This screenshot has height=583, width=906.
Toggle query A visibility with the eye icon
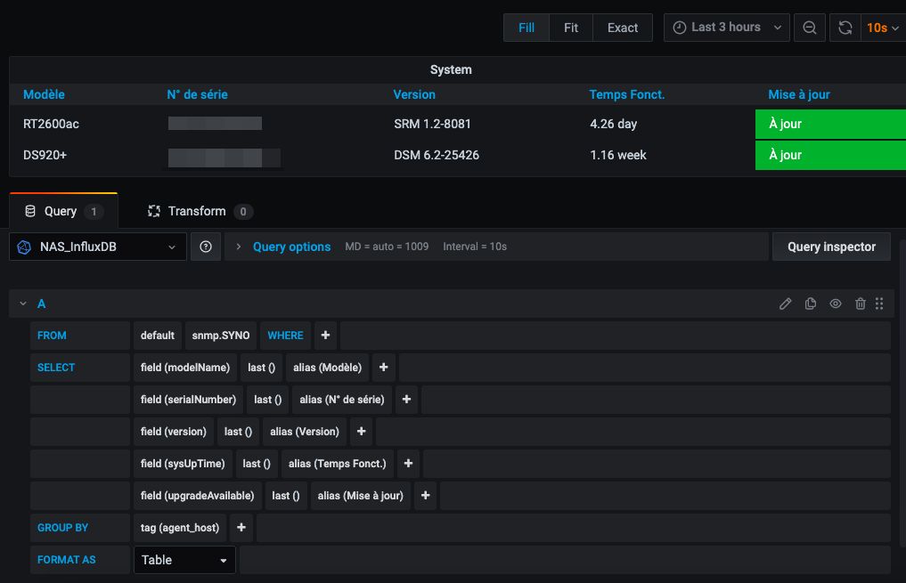[836, 304]
